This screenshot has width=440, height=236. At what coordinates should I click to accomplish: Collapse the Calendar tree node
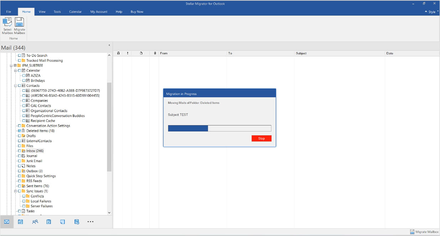pos(15,70)
